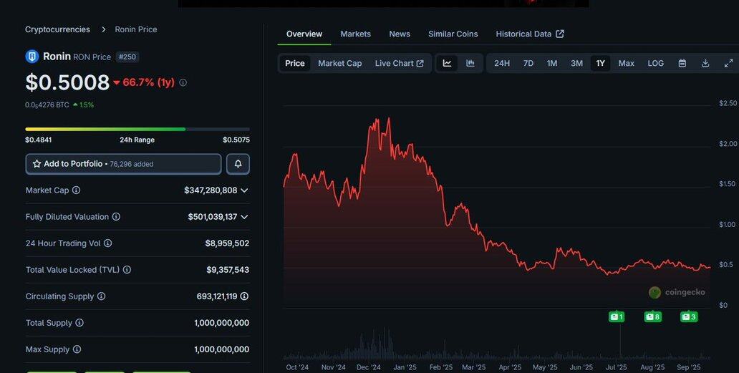Click the Ronin coin logo icon
Viewport: 739px width, 373px height.
coord(32,57)
